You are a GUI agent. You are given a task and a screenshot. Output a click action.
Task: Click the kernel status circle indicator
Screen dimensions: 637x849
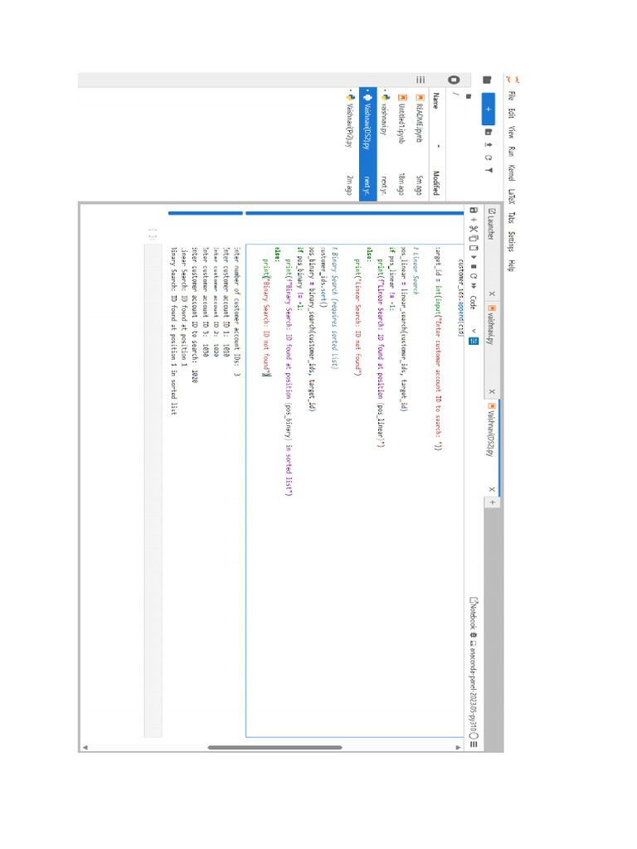click(x=474, y=736)
